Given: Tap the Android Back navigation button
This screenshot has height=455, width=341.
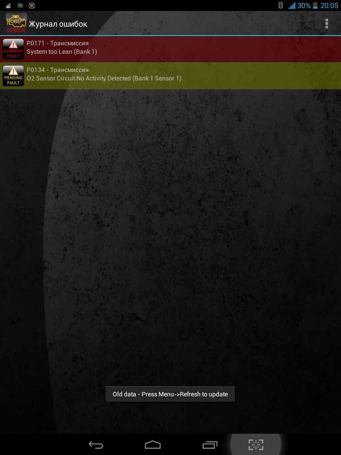Looking at the screenshot, I should [96, 444].
